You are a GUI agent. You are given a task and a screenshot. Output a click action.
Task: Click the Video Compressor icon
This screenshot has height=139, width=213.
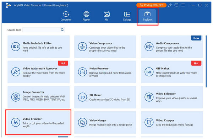tap(82, 47)
